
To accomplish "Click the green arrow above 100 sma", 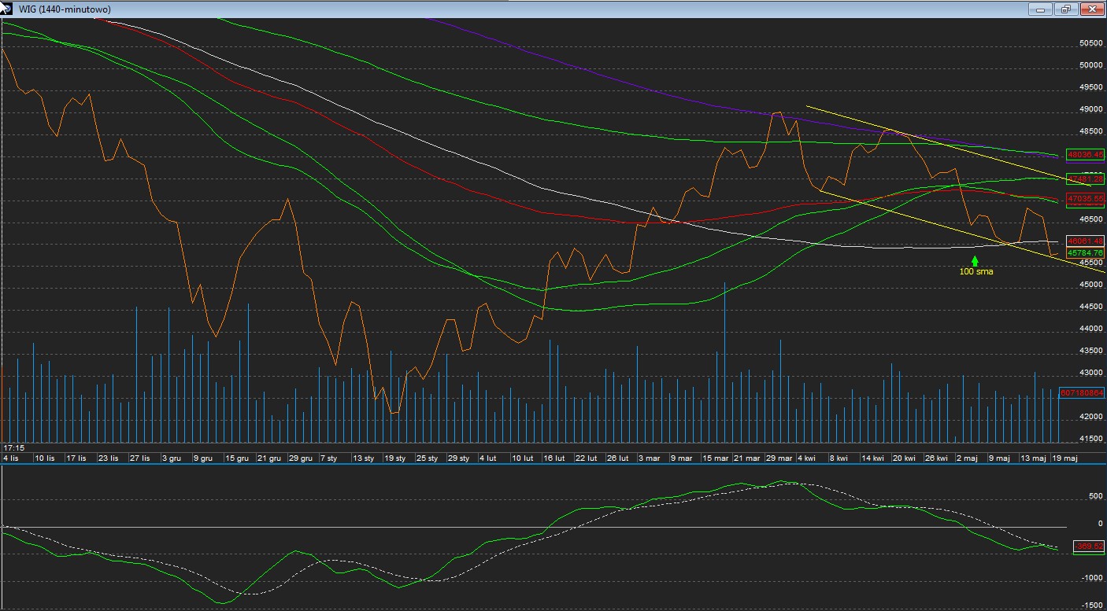I will coord(975,260).
